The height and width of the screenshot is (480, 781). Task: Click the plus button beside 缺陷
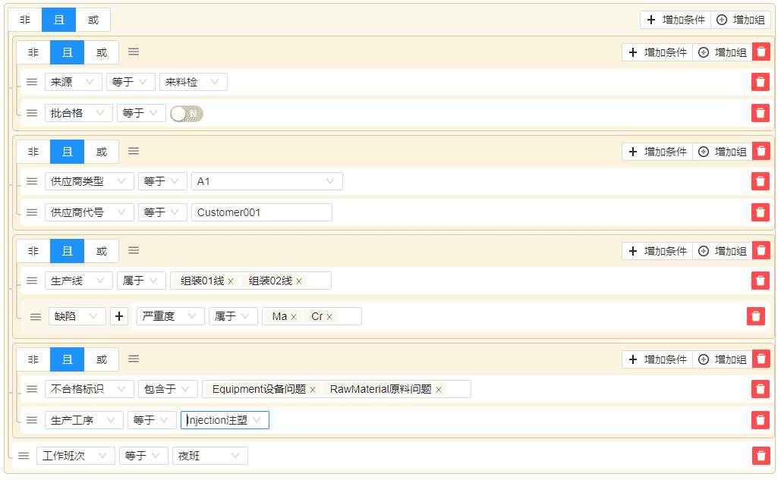[119, 316]
